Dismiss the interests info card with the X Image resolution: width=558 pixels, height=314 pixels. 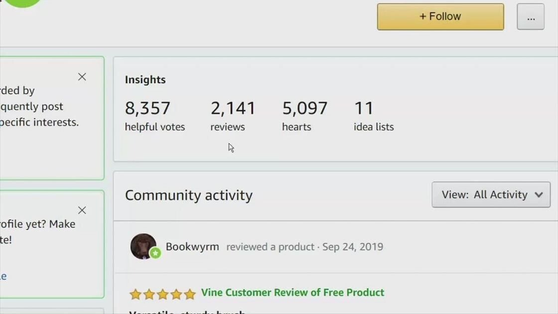pos(82,77)
